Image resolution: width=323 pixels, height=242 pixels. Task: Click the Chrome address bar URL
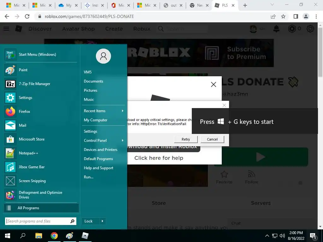tap(89, 16)
